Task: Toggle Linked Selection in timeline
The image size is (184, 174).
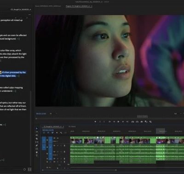Action: pyautogui.click(x=52, y=133)
